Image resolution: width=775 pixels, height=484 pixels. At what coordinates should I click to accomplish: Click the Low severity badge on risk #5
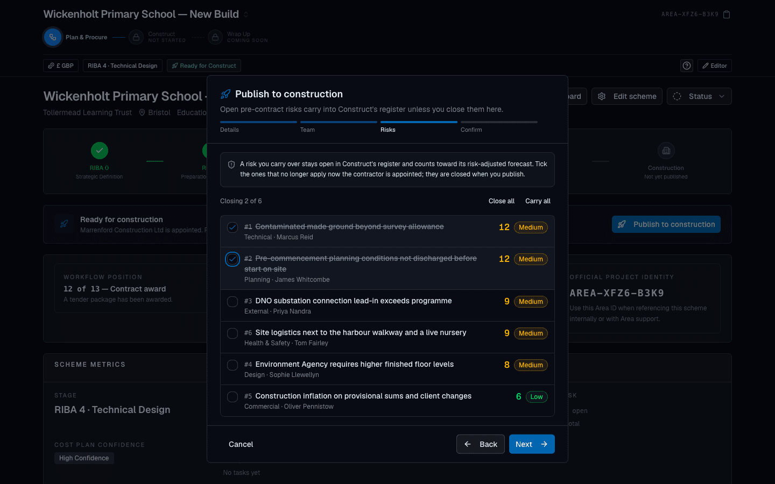(x=537, y=397)
